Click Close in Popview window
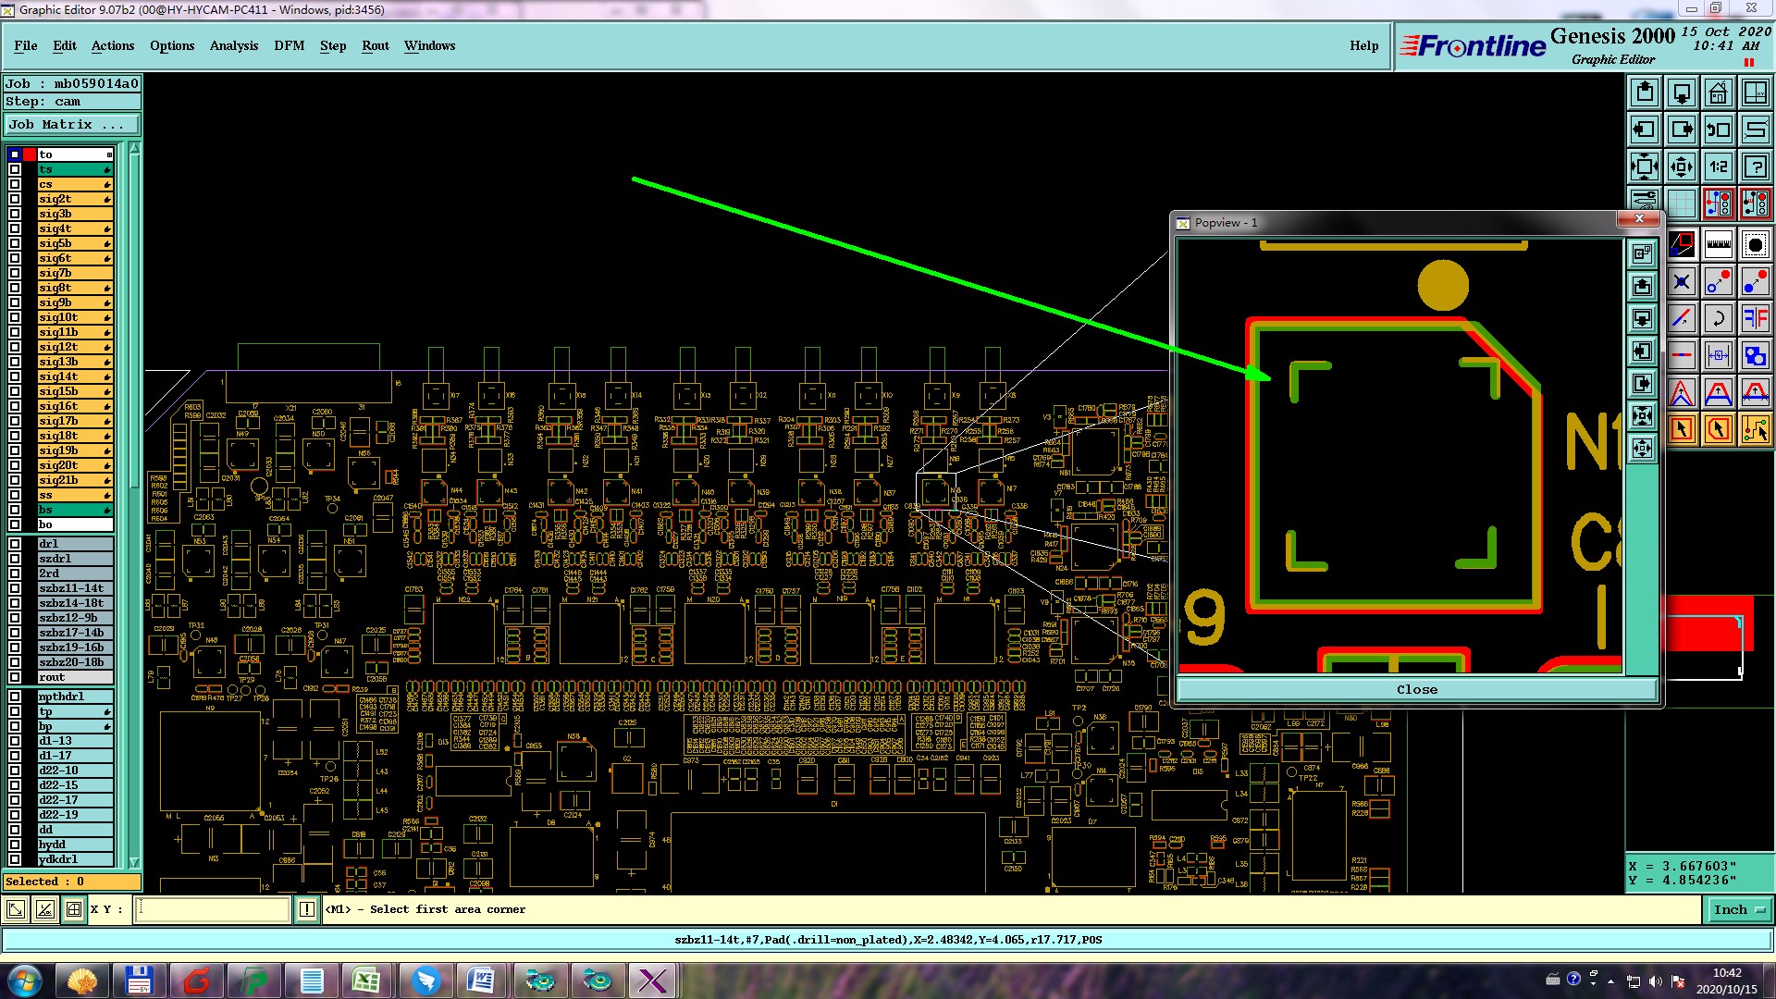This screenshot has width=1776, height=999. (1415, 690)
